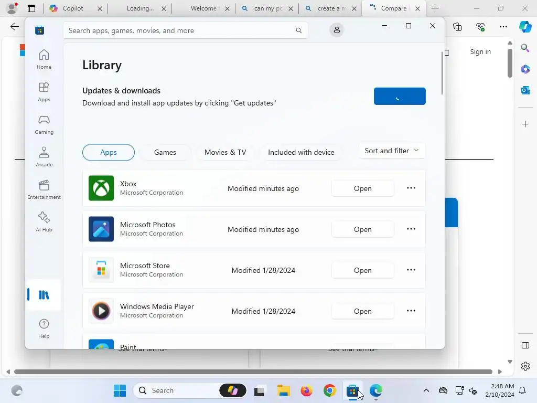Click the Microsoft Store logo icon
537x403 pixels.
point(39,30)
